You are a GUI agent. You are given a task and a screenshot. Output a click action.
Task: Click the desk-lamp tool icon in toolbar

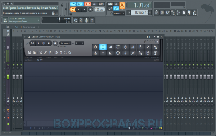pyautogui.click(x=195, y=13)
